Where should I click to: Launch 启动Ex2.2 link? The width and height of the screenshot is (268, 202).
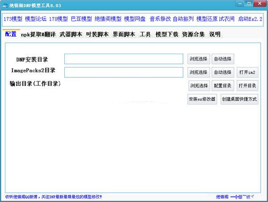pyautogui.click(x=250, y=19)
